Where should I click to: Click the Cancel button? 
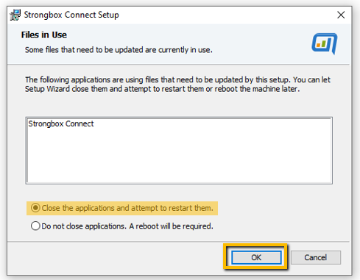pos(316,257)
